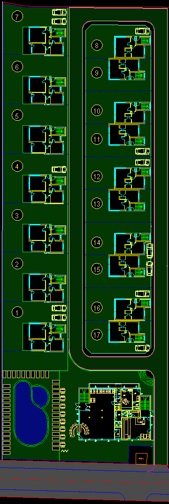Click the green staircase block in clubhouse

coord(84,395)
